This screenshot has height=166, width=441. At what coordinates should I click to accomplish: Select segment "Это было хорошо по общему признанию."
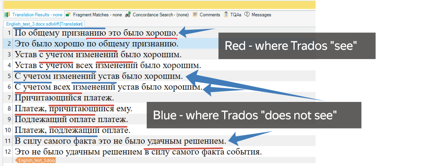(x=96, y=44)
